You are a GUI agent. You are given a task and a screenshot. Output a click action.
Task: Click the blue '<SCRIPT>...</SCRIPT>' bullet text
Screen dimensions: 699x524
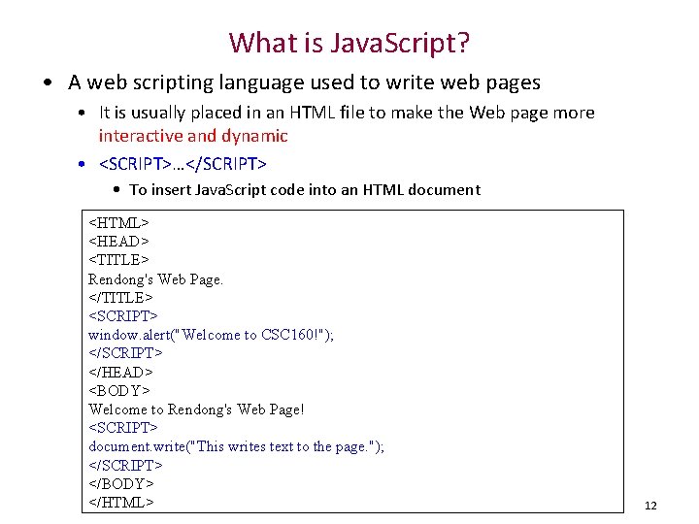pos(183,164)
